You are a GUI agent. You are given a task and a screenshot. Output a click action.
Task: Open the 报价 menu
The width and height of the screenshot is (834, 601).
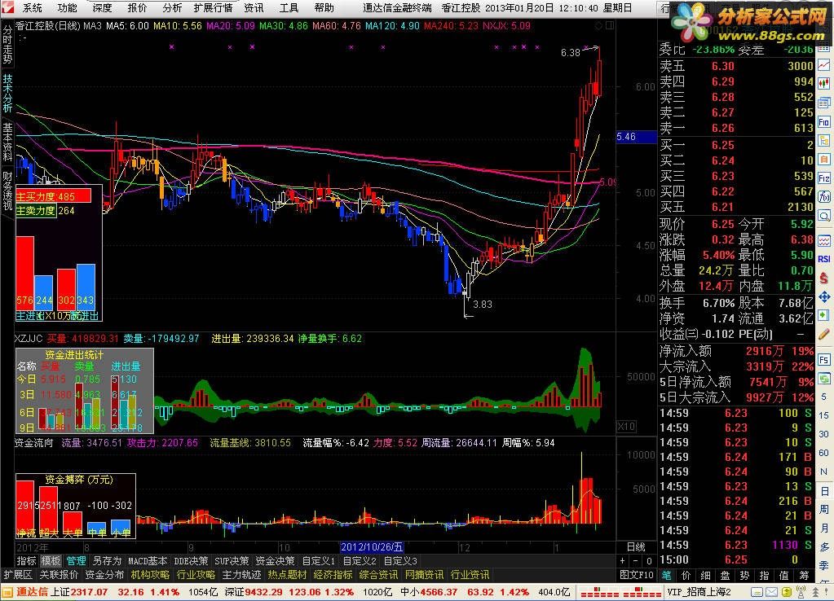137,8
